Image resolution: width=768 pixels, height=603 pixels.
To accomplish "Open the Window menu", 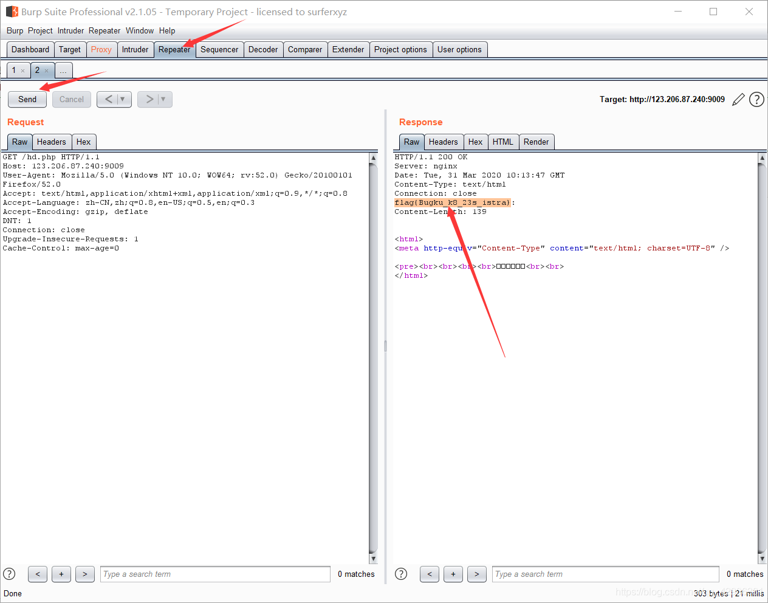I will (140, 30).
